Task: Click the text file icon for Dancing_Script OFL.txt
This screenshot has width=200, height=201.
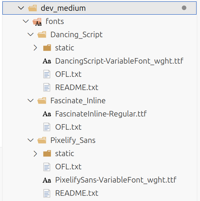Action: click(47, 74)
